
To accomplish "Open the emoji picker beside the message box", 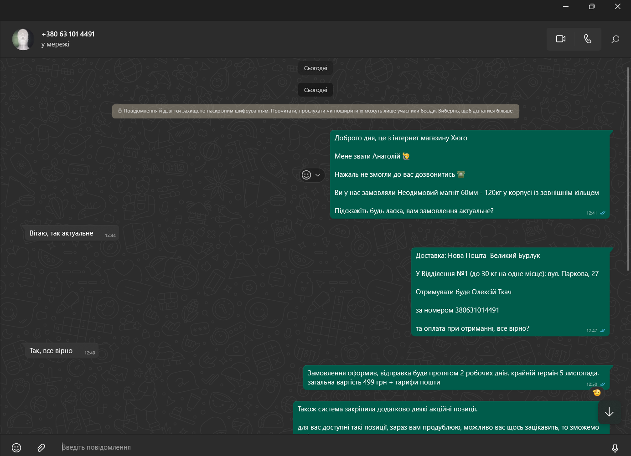I will [x=16, y=448].
